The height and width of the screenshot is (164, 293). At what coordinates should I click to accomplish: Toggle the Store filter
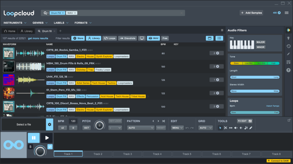tap(78, 38)
